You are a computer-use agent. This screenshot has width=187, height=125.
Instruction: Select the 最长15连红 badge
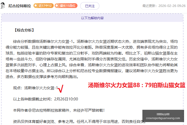[x=66, y=6]
